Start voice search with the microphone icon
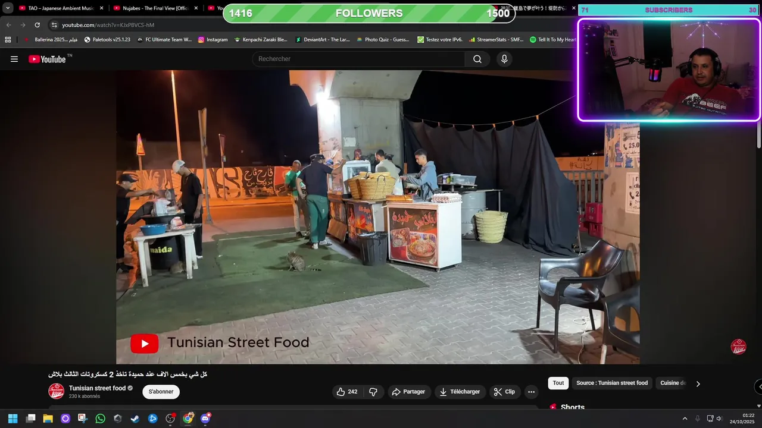 coord(504,59)
